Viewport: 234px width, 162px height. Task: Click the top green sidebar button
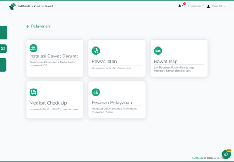click(x=3, y=32)
